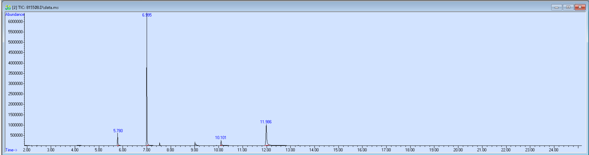
Task: Click the 2.00 time axis tick label
Action: pos(27,150)
